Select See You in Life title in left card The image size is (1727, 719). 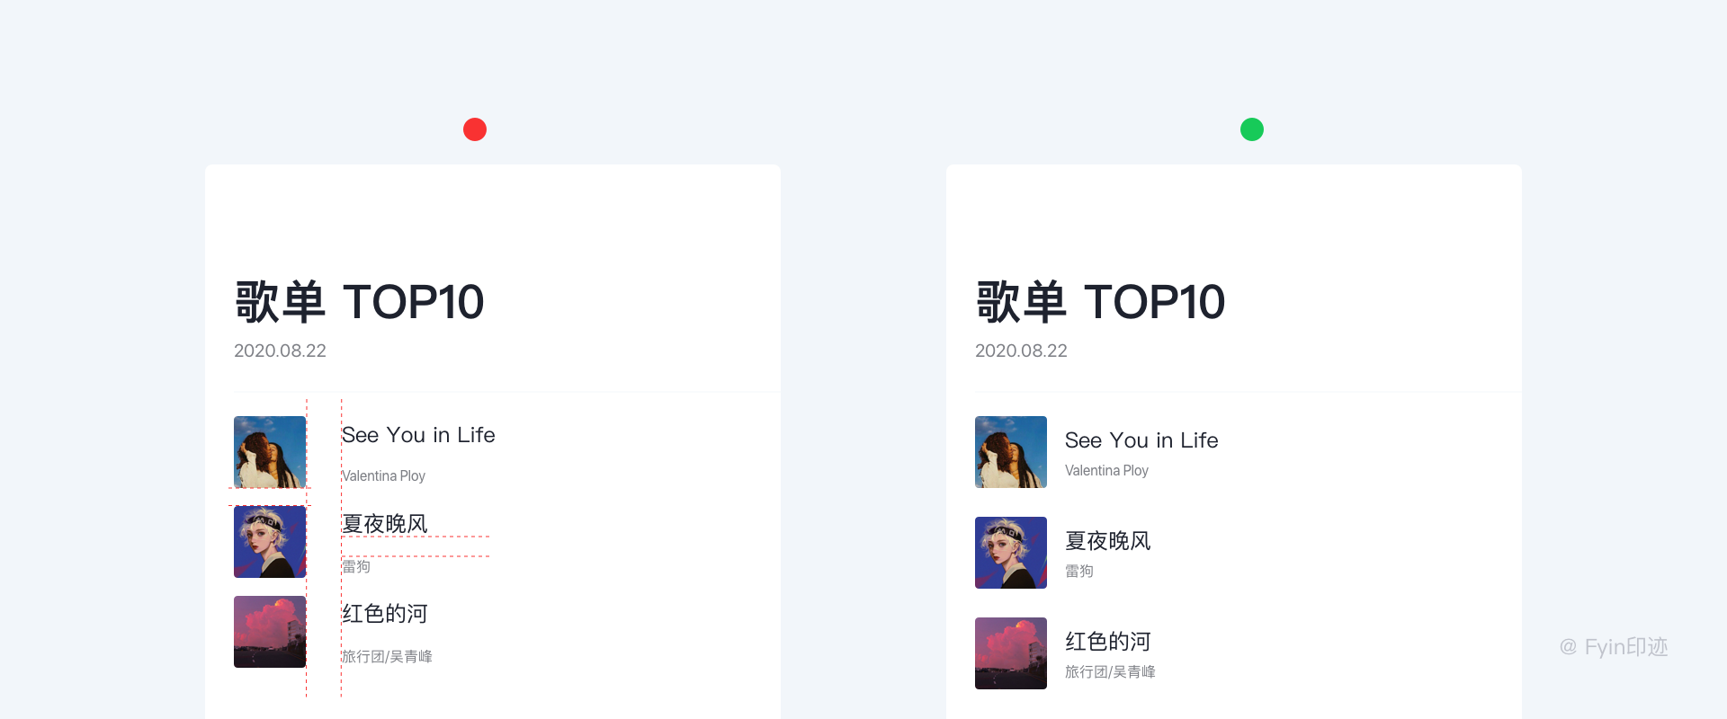[418, 435]
